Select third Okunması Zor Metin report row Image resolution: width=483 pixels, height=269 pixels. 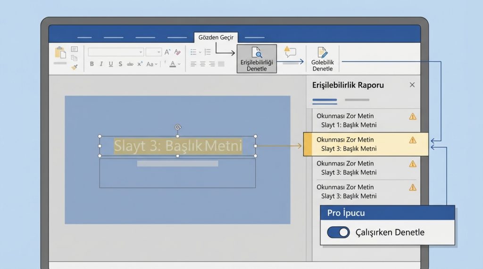click(x=366, y=168)
